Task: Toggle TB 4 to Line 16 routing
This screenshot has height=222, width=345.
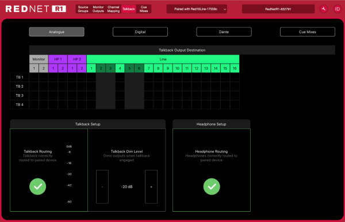Action: tap(235, 105)
